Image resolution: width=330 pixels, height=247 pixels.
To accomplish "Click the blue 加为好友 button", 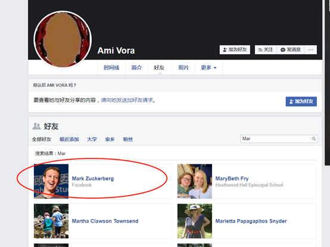I will point(301,102).
